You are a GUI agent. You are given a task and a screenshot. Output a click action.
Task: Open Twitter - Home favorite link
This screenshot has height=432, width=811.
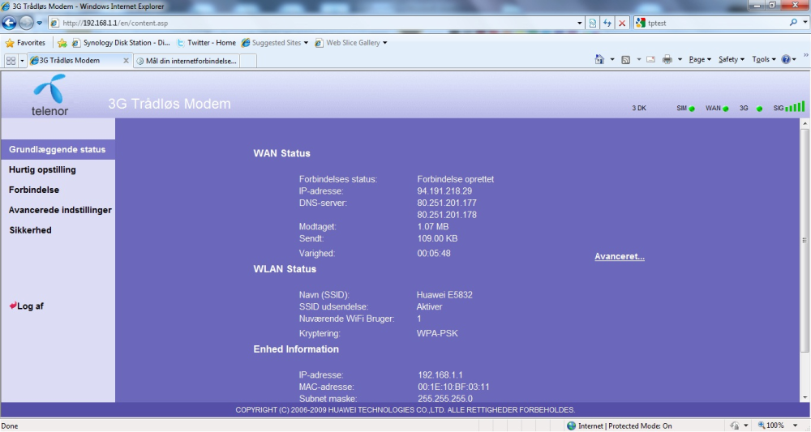pyautogui.click(x=206, y=43)
